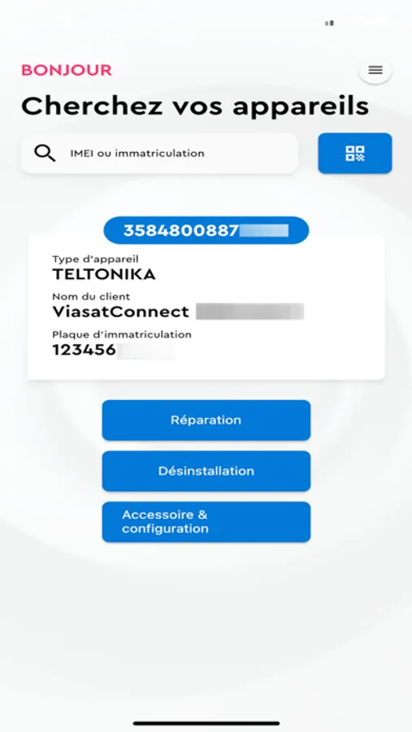Choose Désinstallation
The image size is (412, 732).
coord(206,471)
